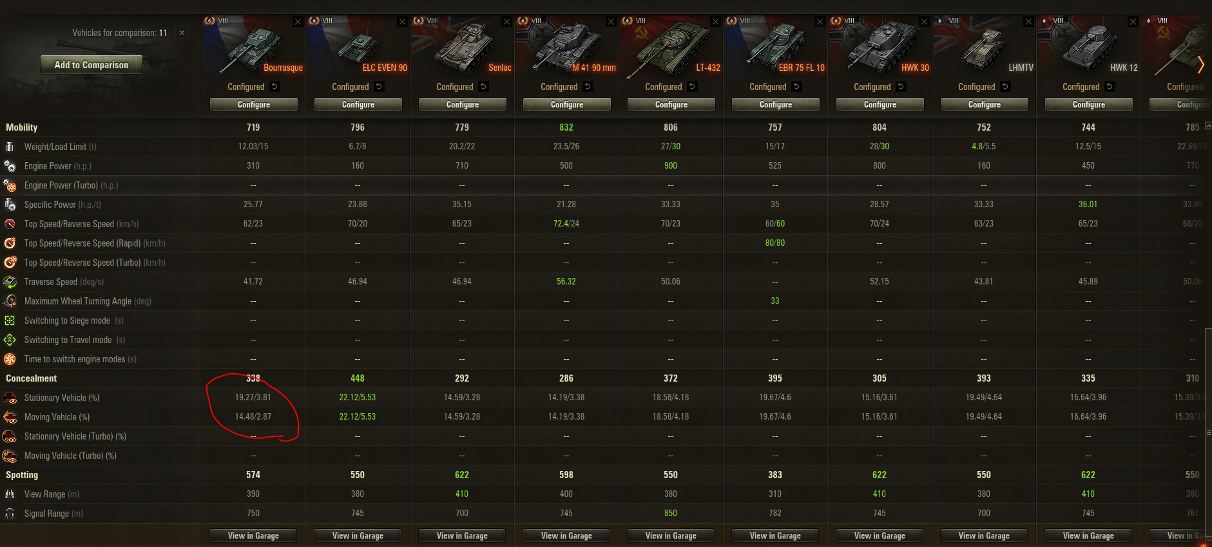Collapse the Spotting section header
The height and width of the screenshot is (547, 1212).
click(22, 475)
